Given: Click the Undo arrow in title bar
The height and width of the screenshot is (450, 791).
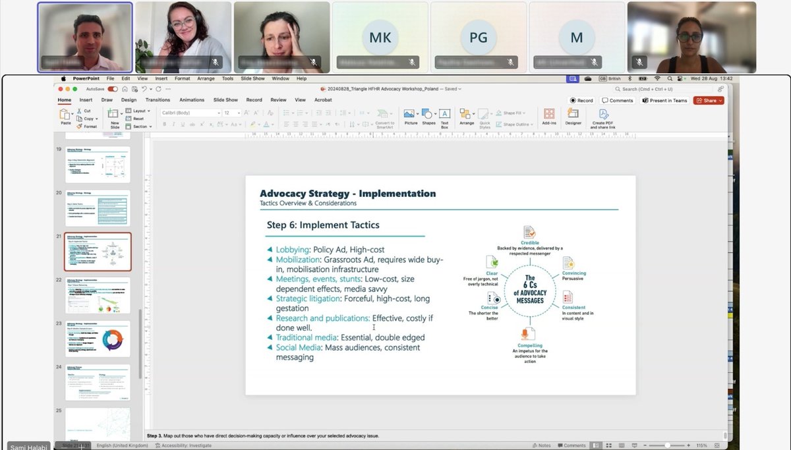Looking at the screenshot, I should [144, 88].
